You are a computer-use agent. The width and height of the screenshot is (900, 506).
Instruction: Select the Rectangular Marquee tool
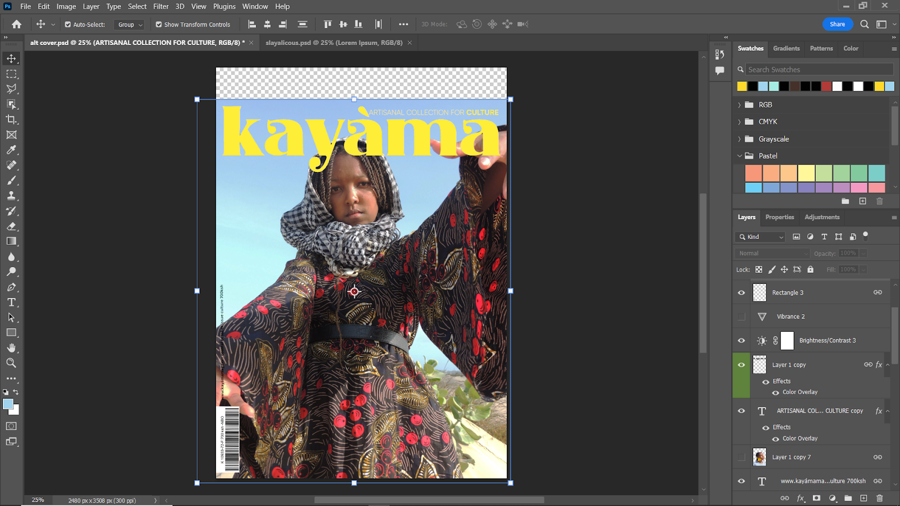tap(11, 74)
